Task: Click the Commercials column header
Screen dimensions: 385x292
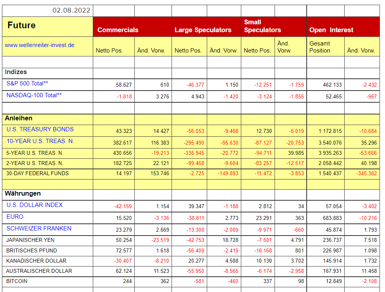Action: pos(117,30)
